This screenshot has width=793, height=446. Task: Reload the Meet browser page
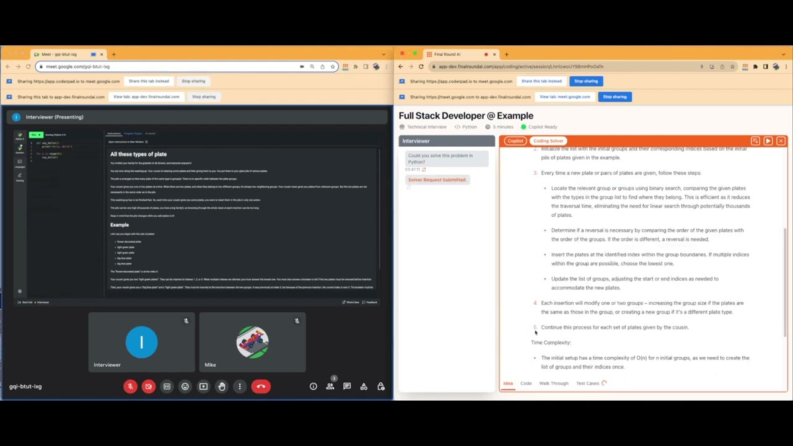(28, 66)
